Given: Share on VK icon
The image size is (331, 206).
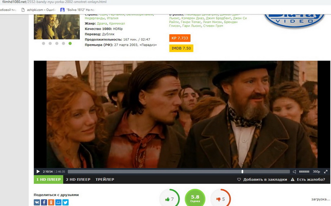Looking at the screenshot, I should point(37,202).
